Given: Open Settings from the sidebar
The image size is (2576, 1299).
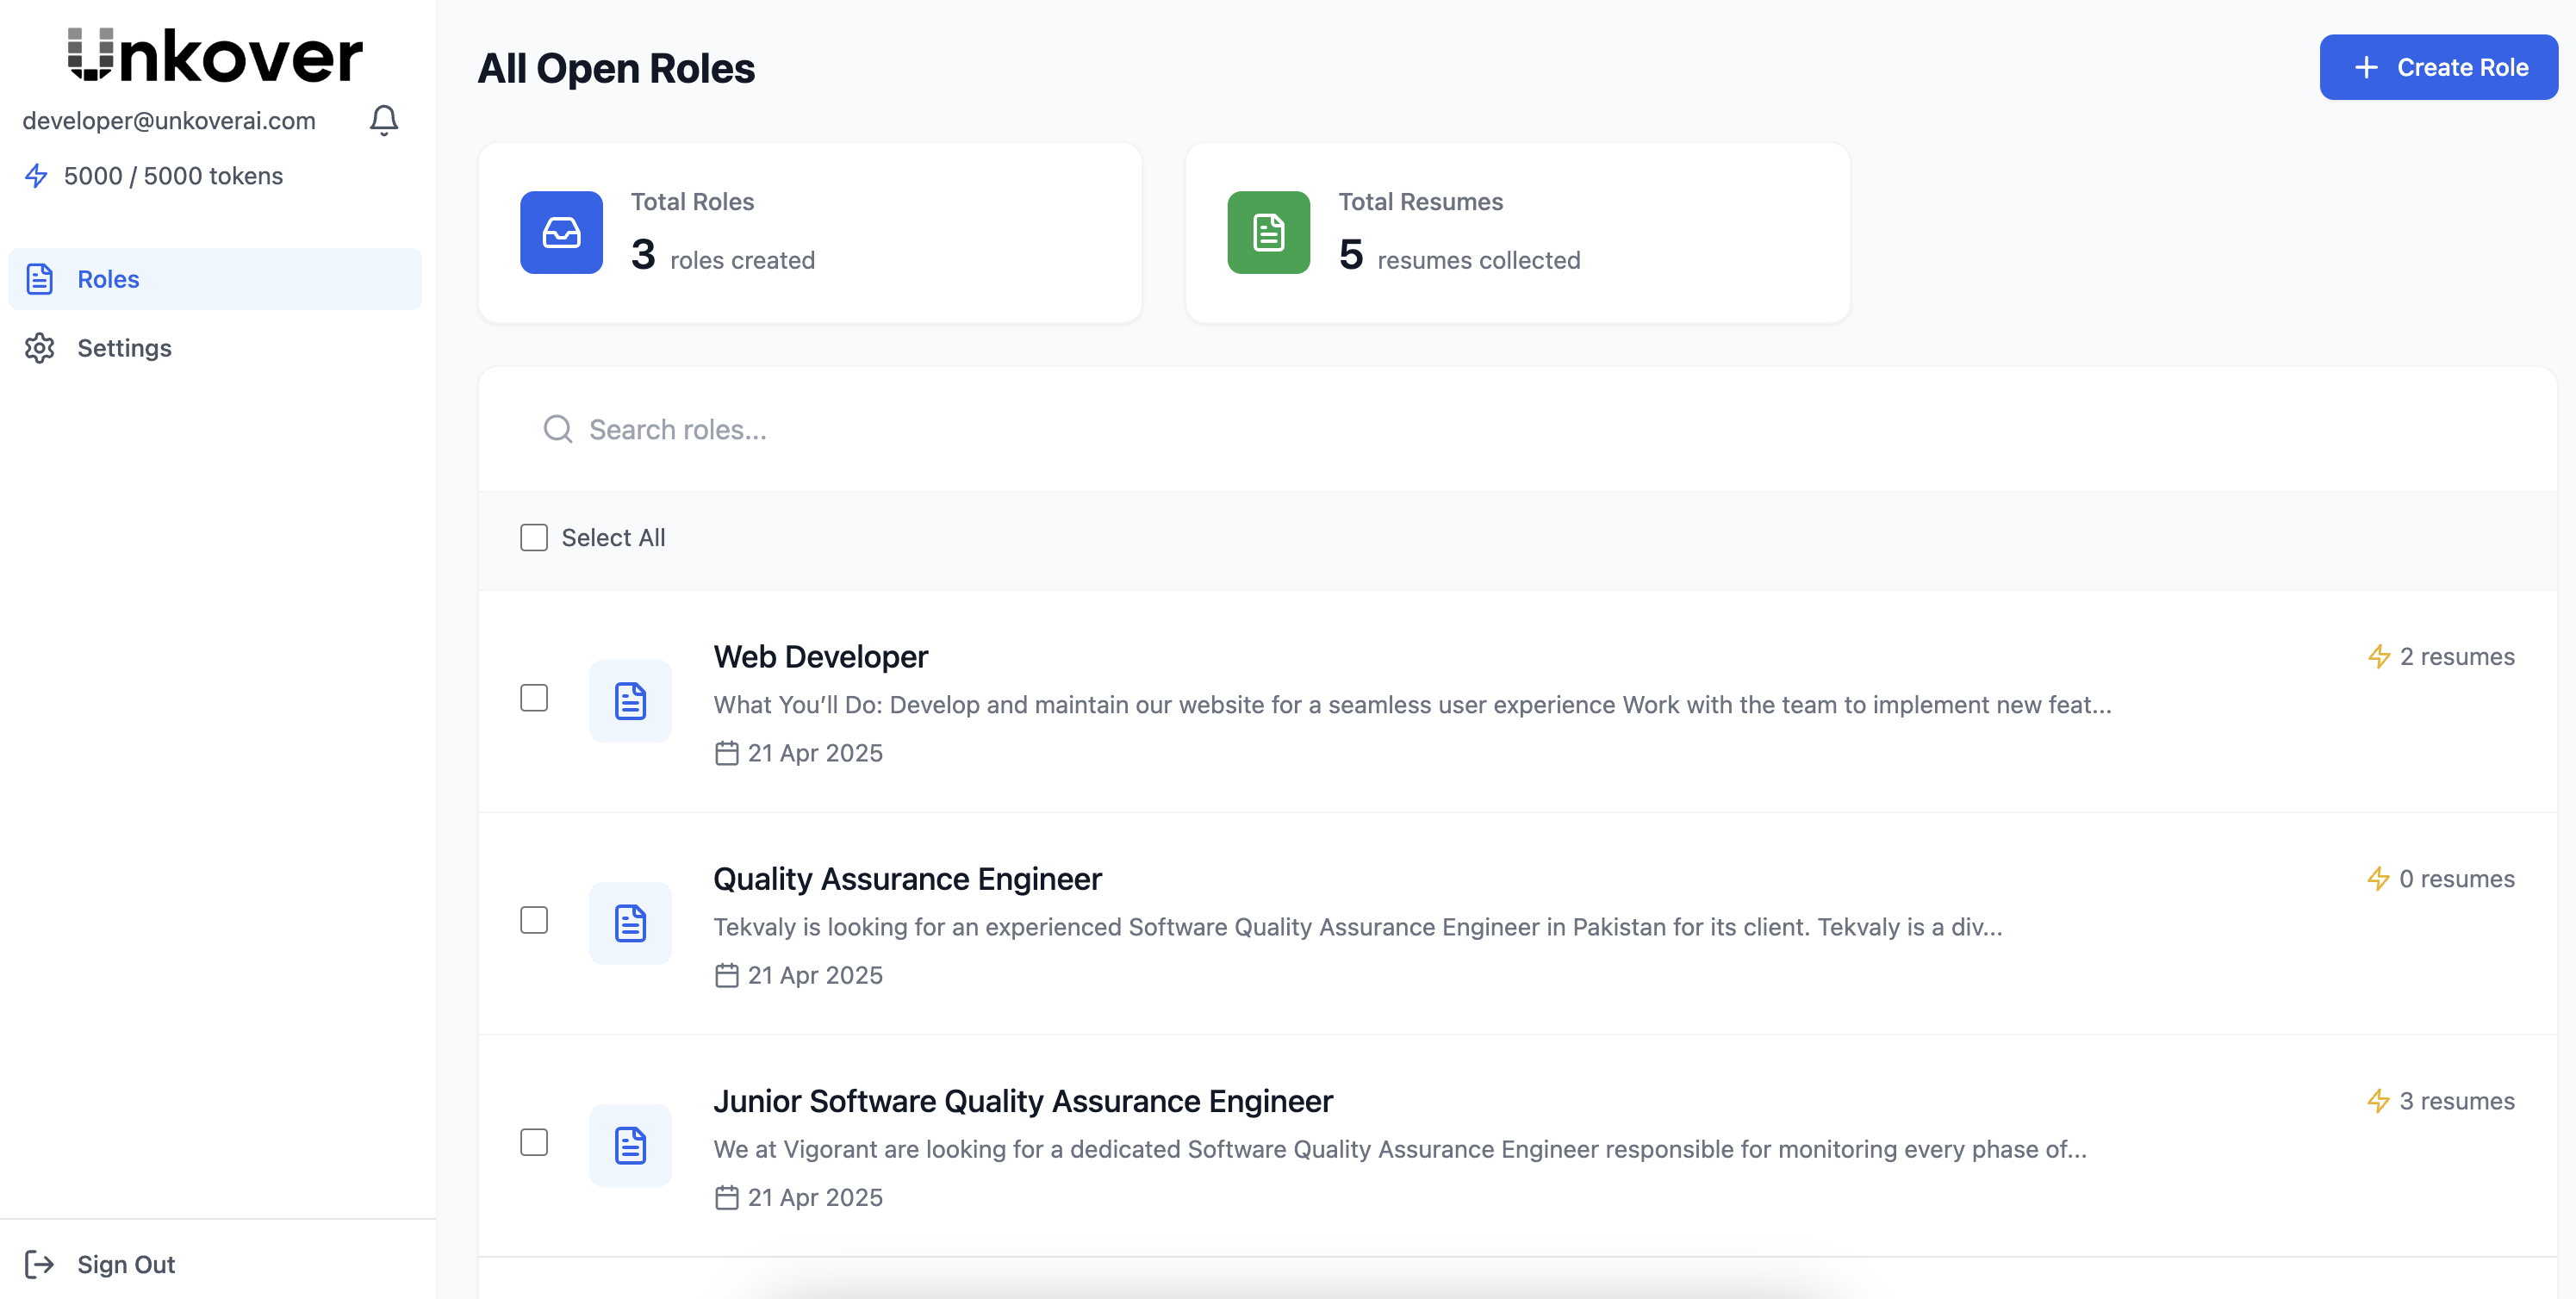Looking at the screenshot, I should point(124,348).
